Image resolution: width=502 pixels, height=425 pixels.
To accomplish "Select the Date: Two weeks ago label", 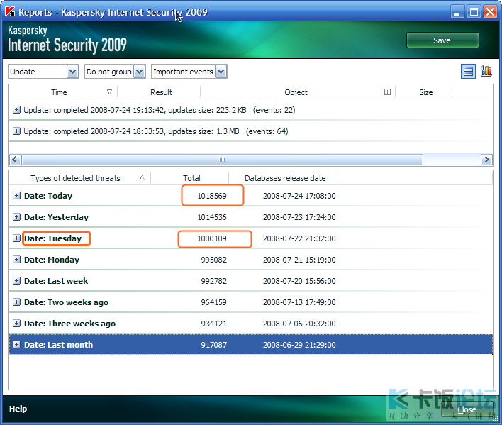I will tap(66, 302).
